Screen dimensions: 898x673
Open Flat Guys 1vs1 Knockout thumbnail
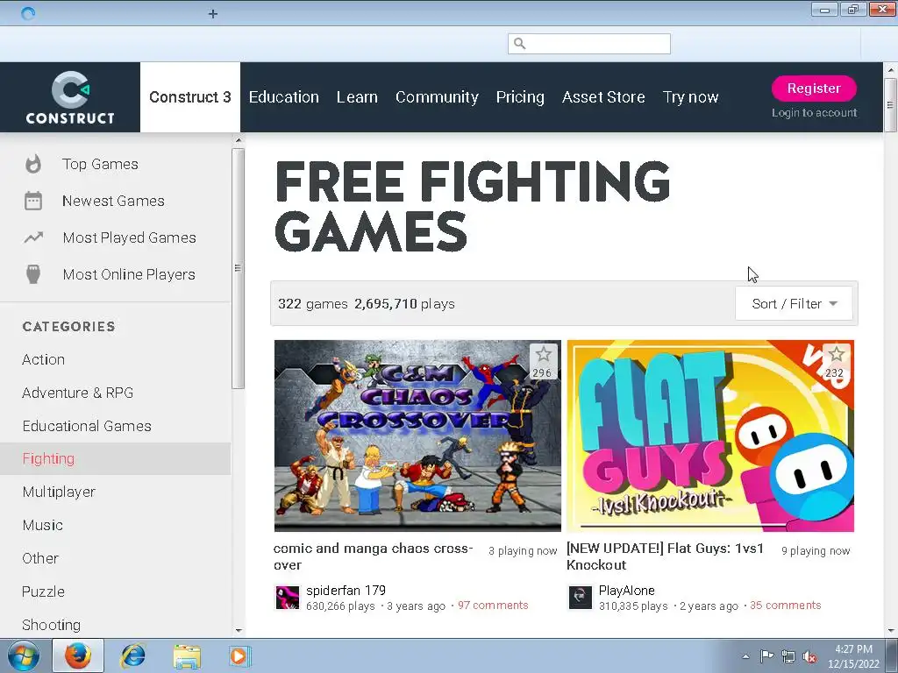tap(710, 436)
